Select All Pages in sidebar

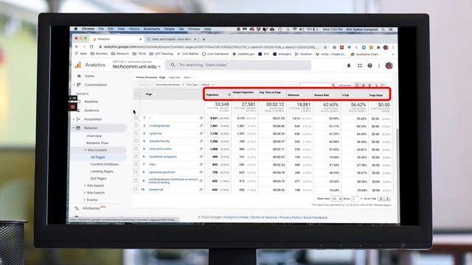98,157
